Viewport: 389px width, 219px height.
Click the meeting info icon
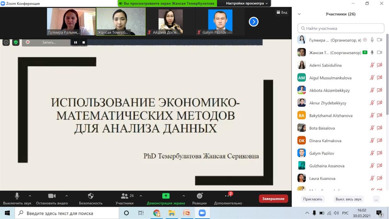6,42
